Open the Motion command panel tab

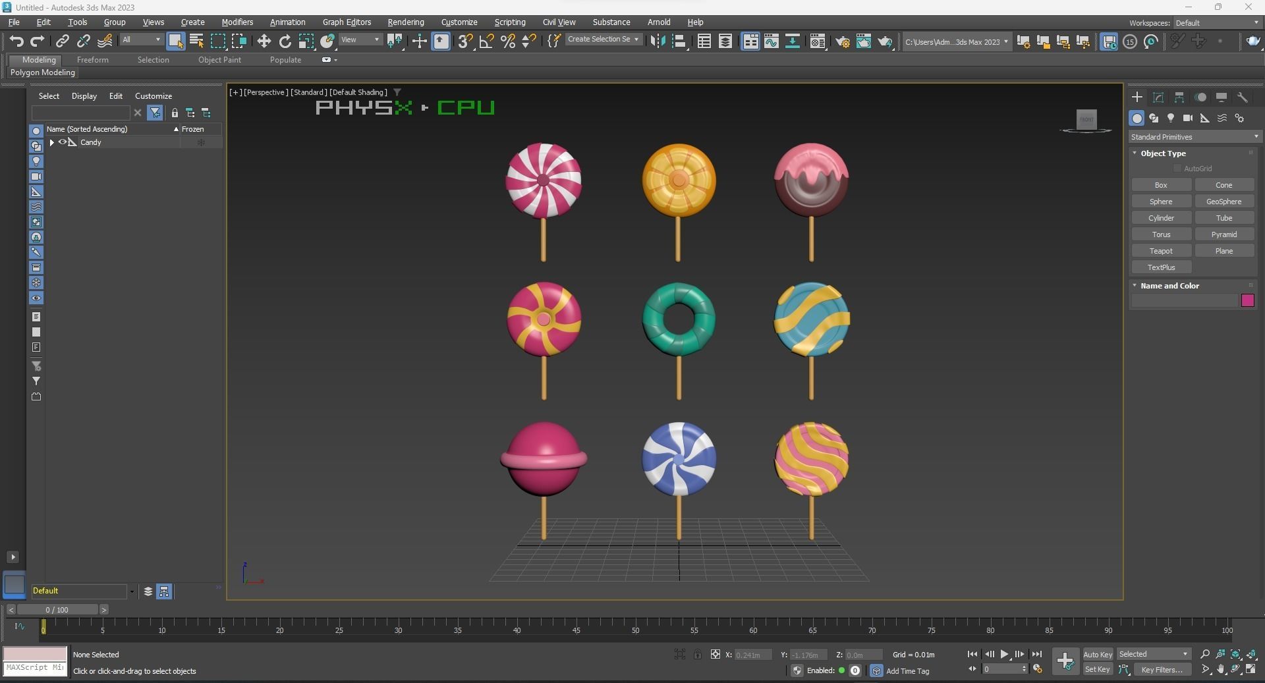click(x=1200, y=97)
